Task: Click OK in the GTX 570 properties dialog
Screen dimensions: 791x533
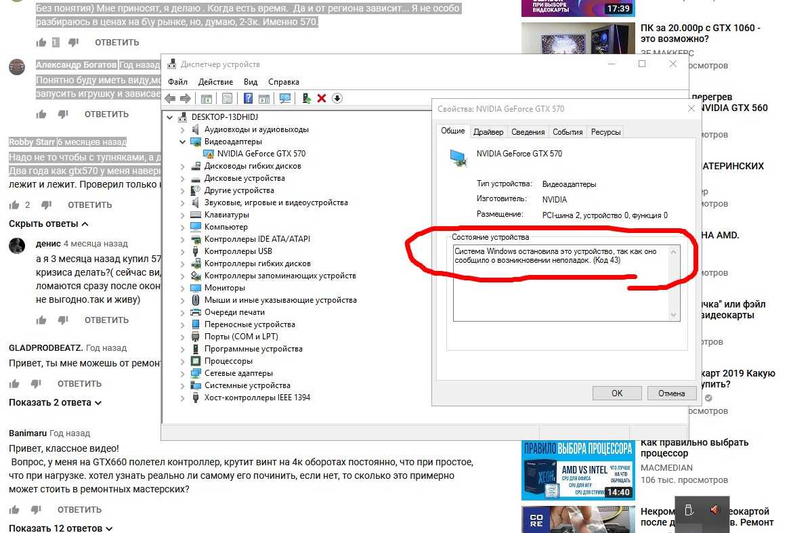Action: coord(617,393)
